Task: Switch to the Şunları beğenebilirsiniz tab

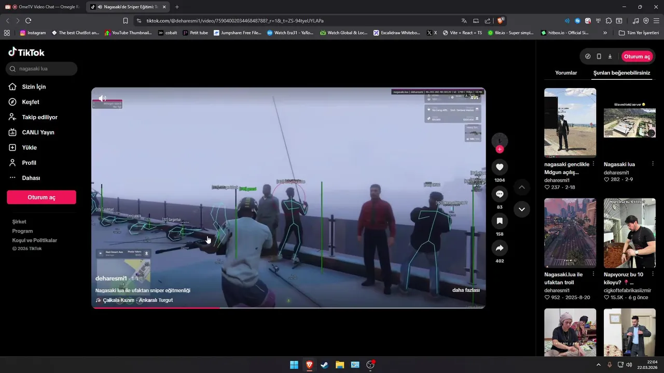Action: (x=621, y=73)
